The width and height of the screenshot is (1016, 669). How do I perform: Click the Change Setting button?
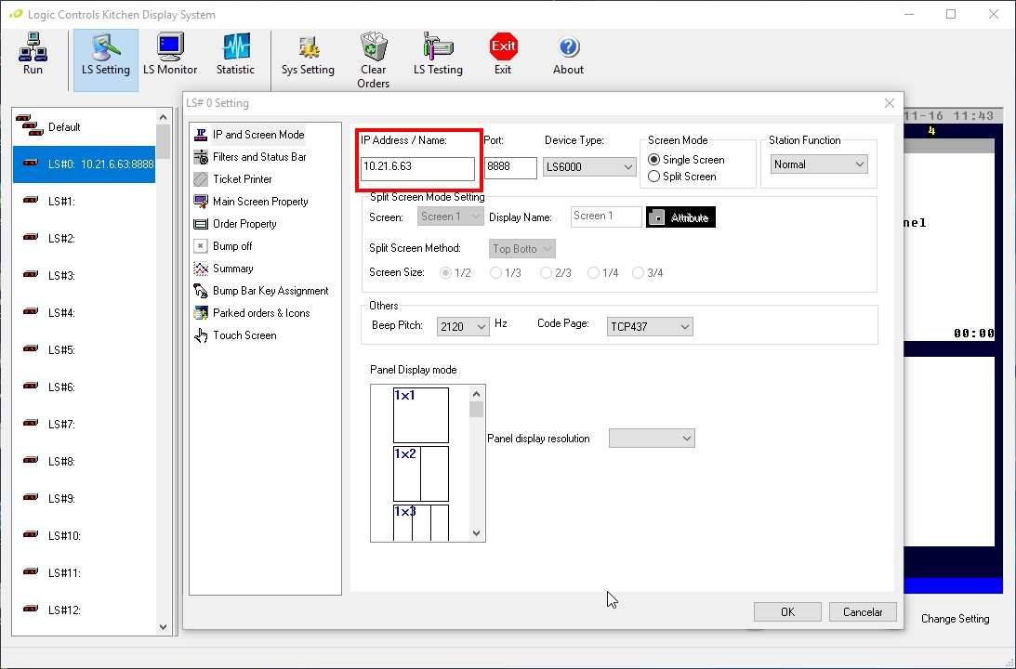click(955, 619)
